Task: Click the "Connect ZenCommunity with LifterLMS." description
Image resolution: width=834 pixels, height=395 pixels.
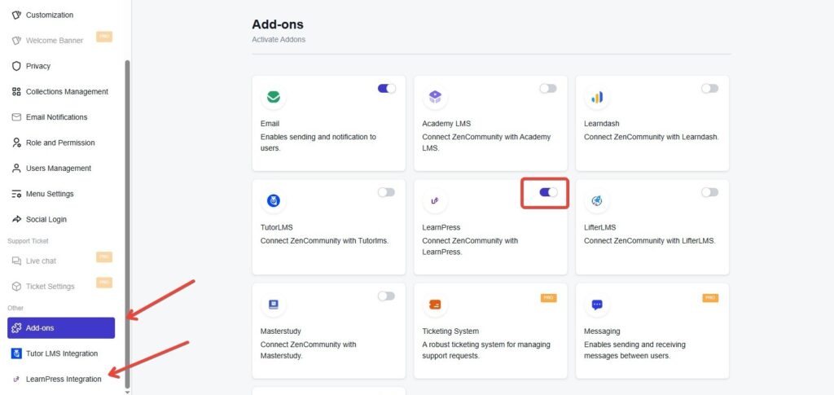Action: coord(650,240)
